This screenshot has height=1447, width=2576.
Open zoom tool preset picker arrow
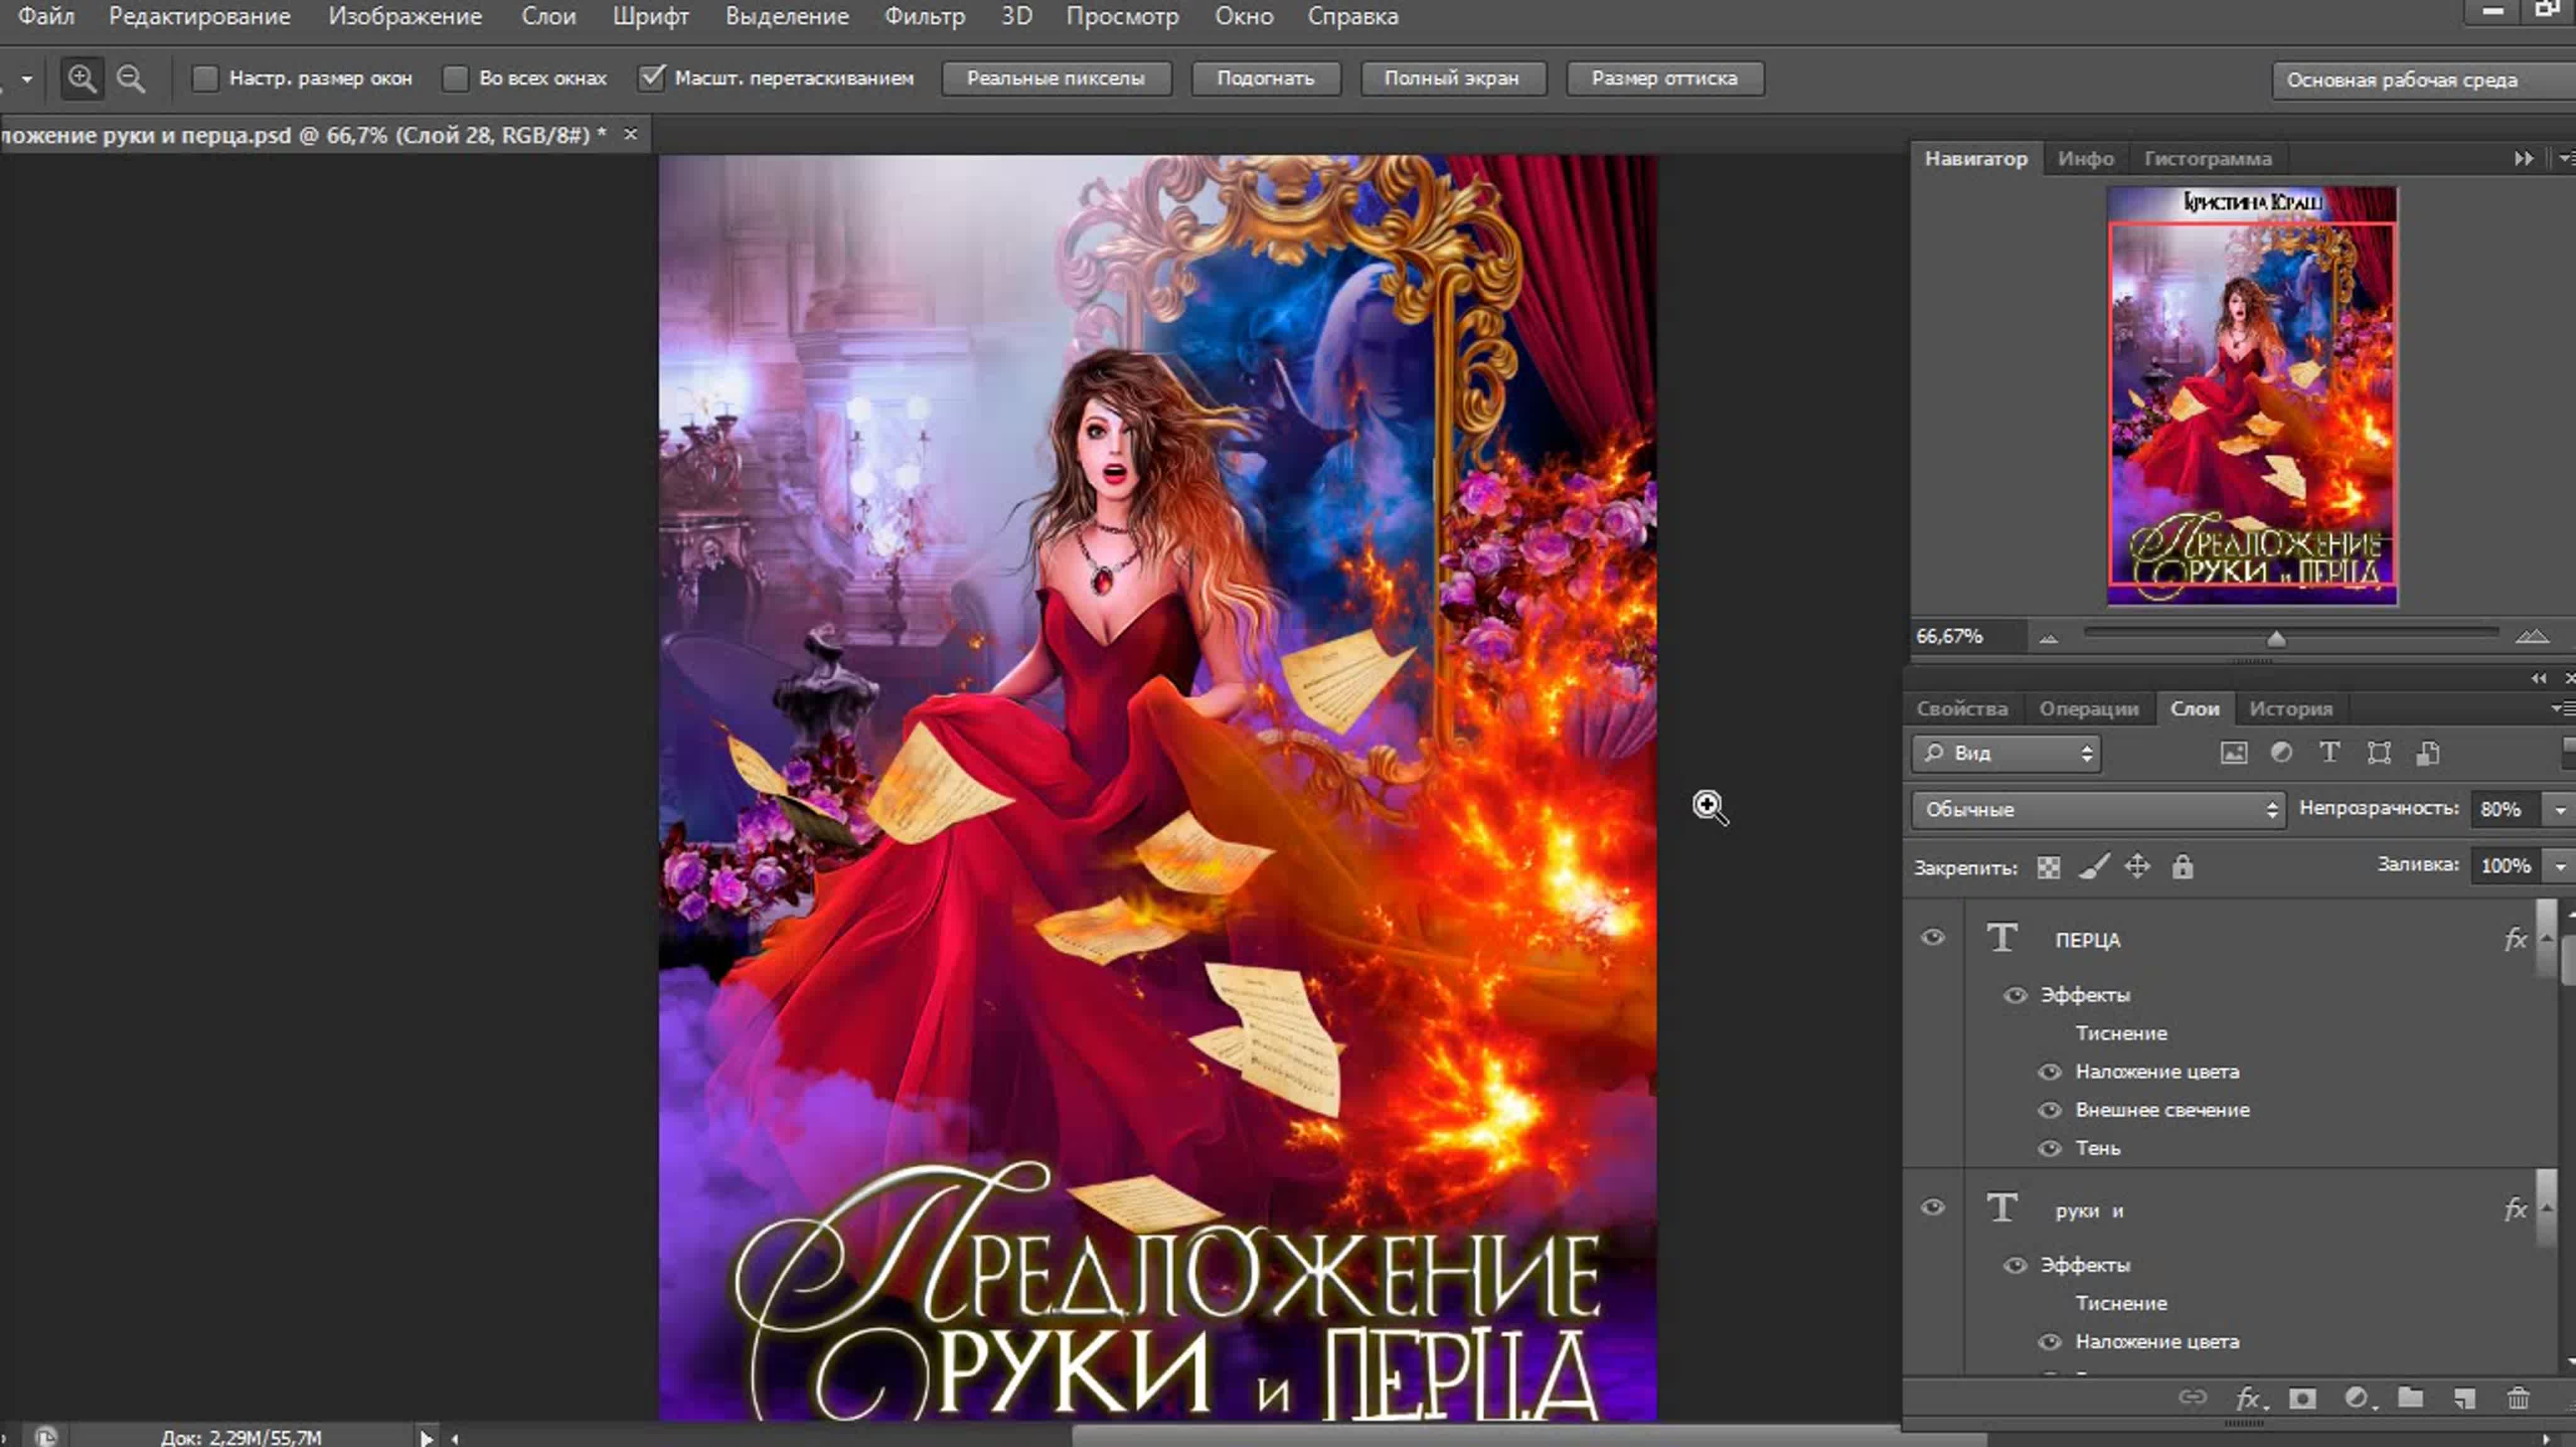(27, 78)
